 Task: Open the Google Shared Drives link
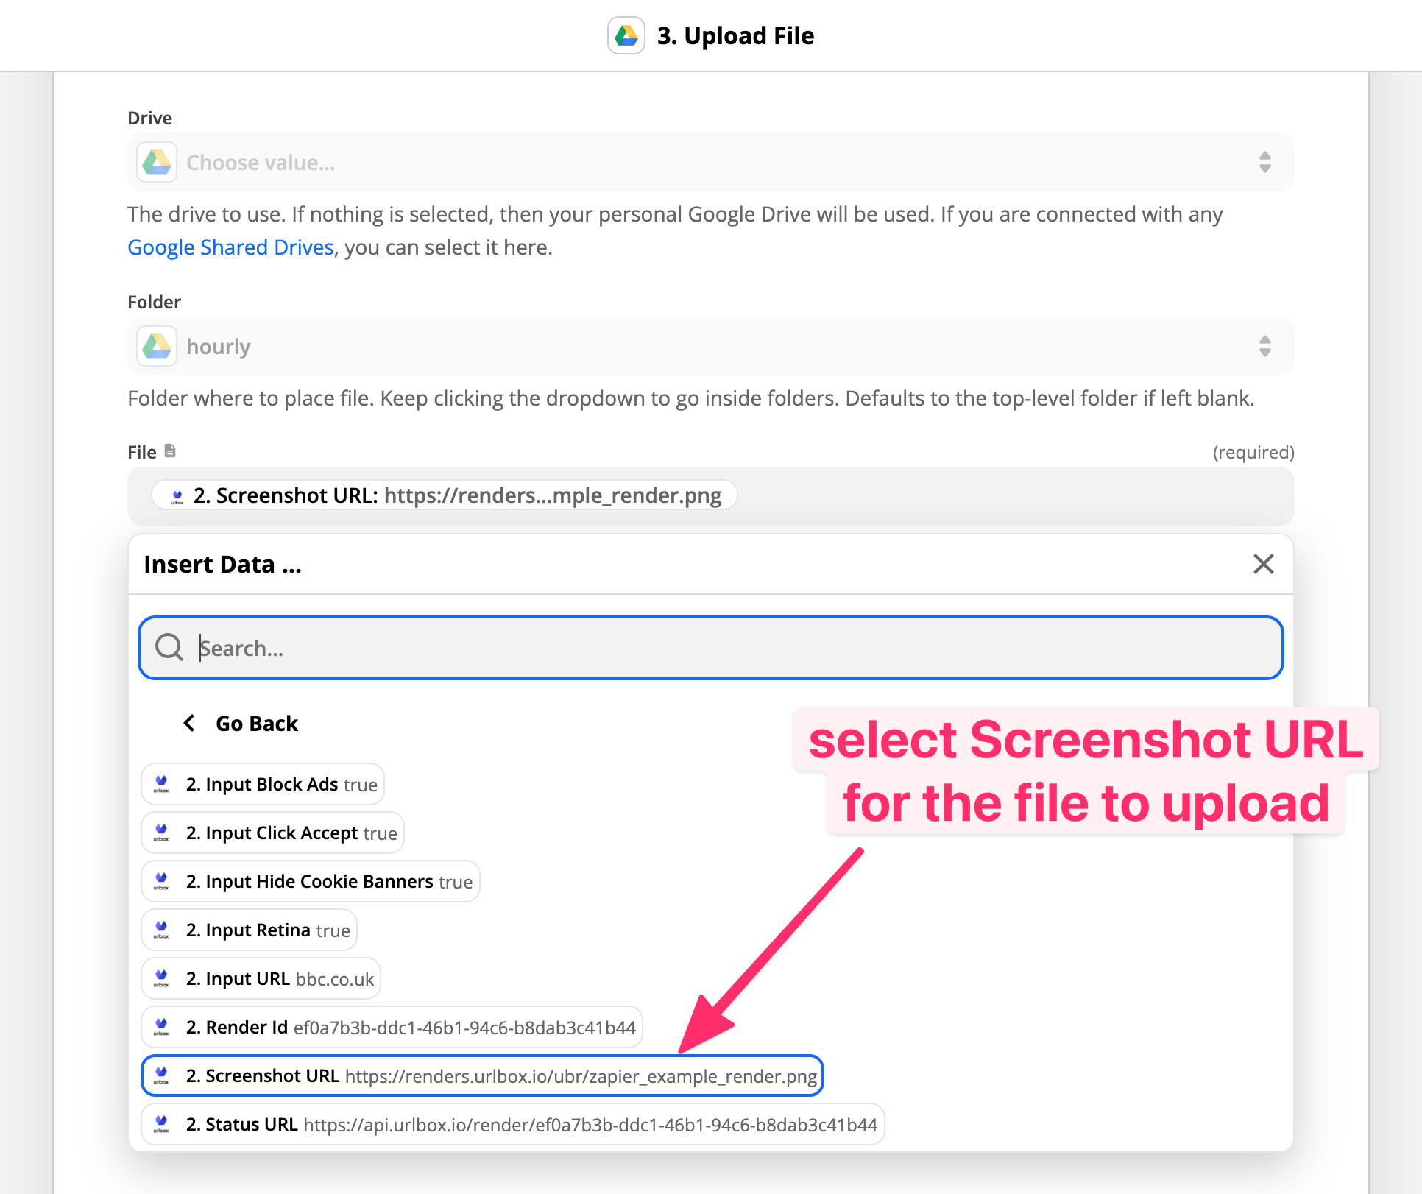coord(230,247)
